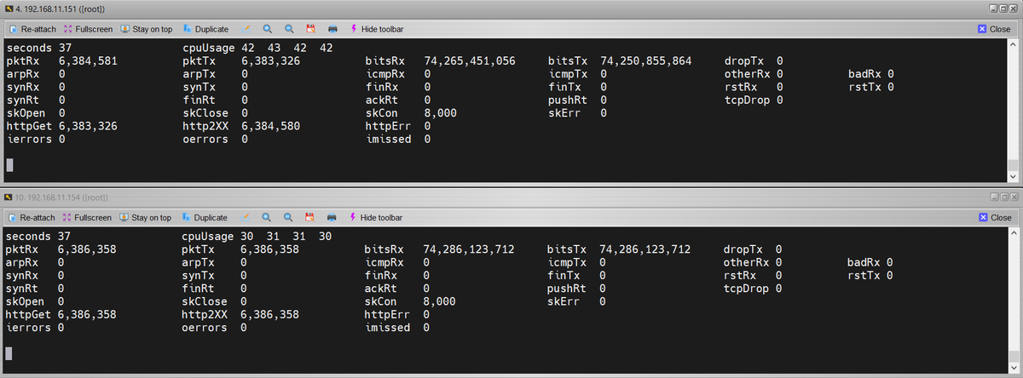Click bitsTx value 74,250,855,864
Image resolution: width=1023 pixels, height=378 pixels.
click(x=645, y=61)
